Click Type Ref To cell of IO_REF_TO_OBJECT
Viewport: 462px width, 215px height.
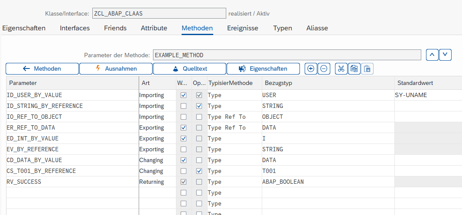(234, 117)
